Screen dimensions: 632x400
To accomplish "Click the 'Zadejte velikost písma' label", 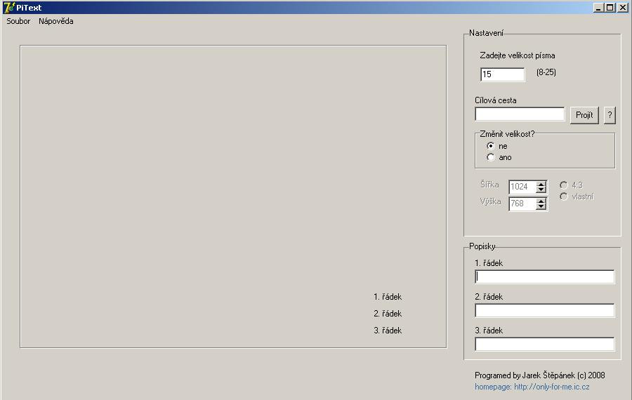I will pos(517,55).
